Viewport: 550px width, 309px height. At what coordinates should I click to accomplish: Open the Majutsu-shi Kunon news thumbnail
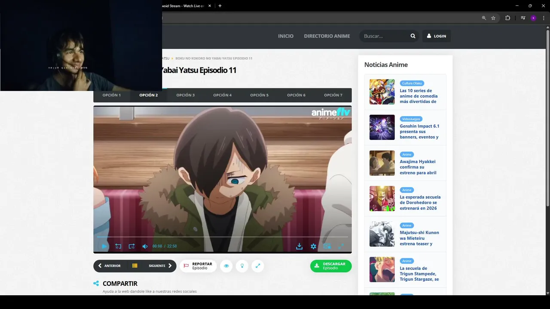click(382, 234)
